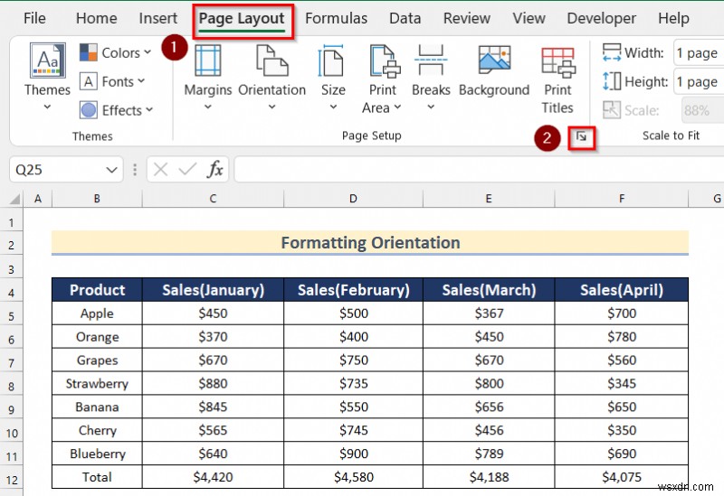
Task: Open the Name Box dropdown arrow
Action: (x=112, y=170)
